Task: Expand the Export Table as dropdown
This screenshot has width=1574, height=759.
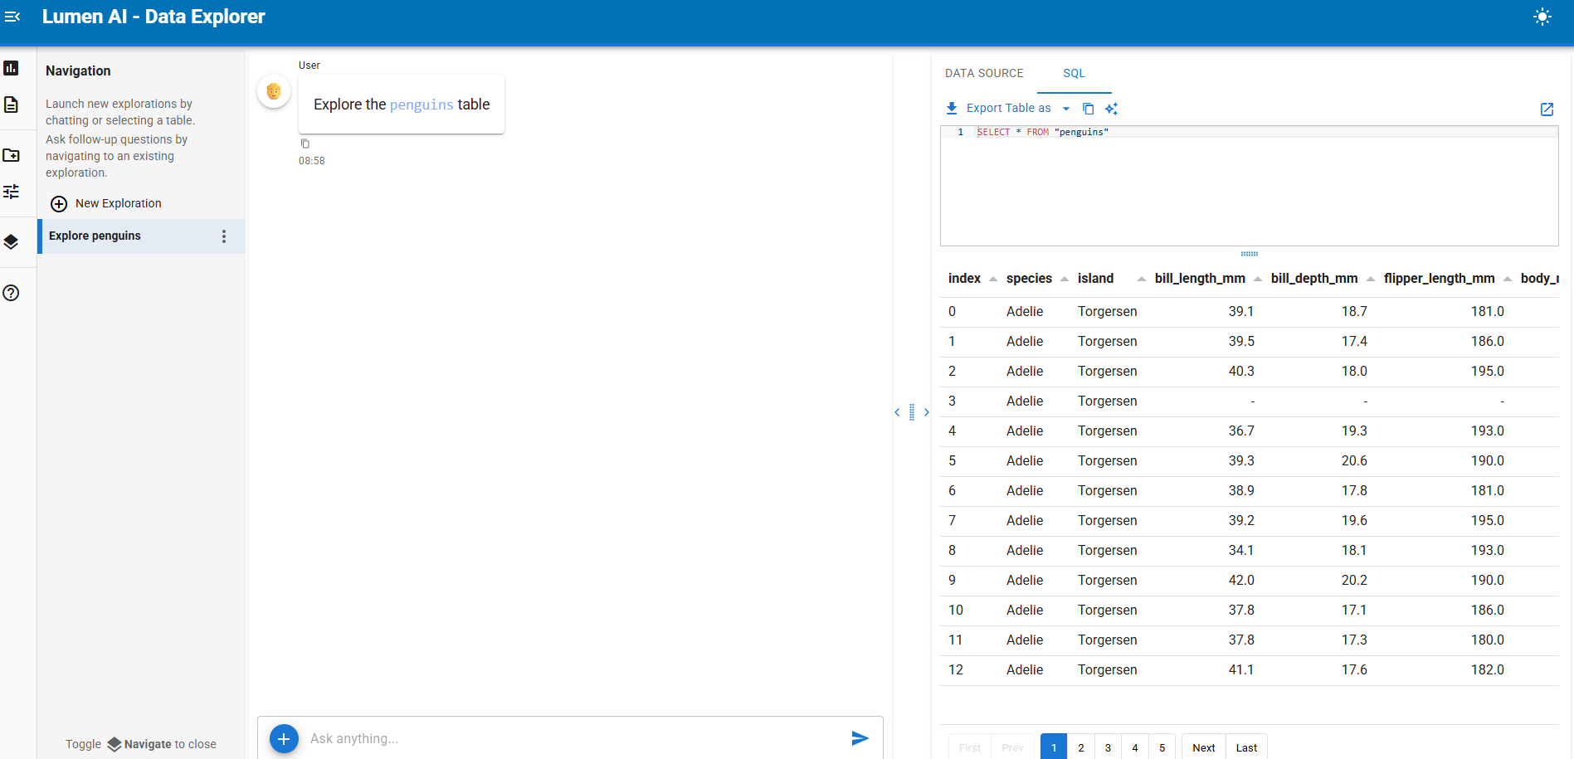Action: pos(1066,109)
